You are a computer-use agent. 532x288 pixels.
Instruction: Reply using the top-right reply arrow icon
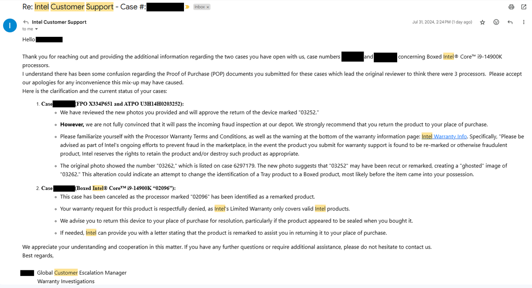coord(510,22)
